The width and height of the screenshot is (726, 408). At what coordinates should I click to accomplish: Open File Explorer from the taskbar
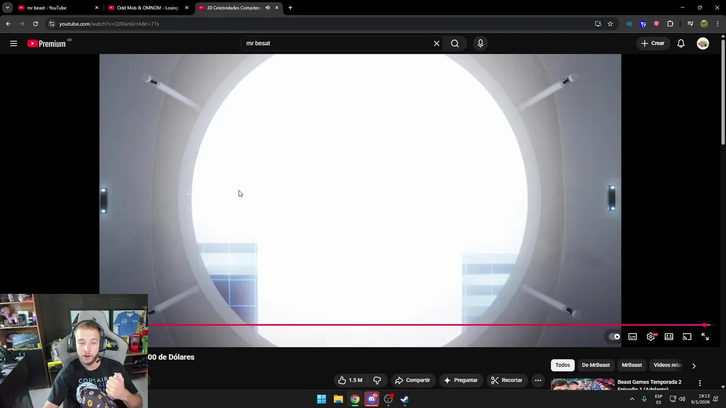click(x=338, y=399)
